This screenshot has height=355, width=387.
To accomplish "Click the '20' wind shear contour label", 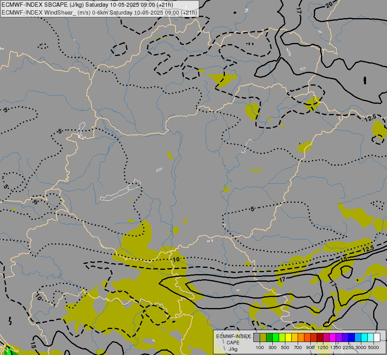I will coord(329,5).
